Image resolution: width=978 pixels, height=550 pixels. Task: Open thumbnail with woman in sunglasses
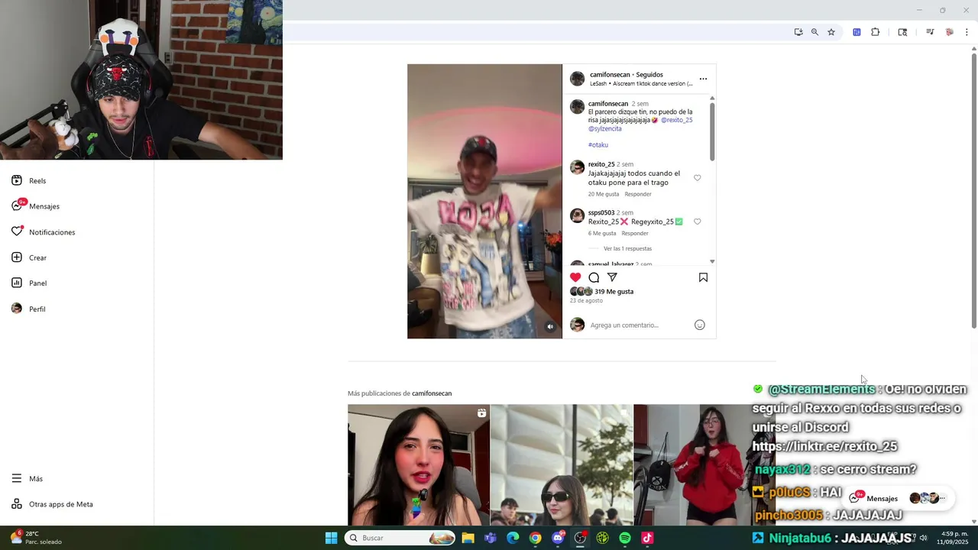(562, 464)
